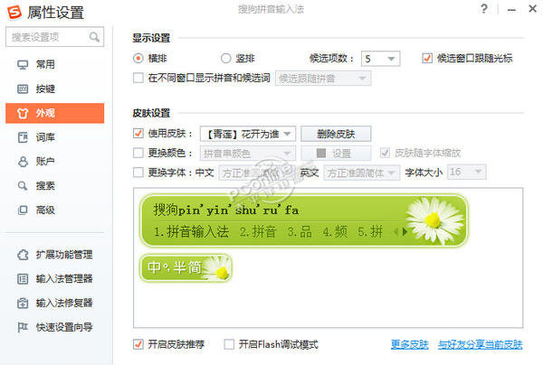543x365 pixels.
Task: Click the green candidate bar skin preview
Action: tap(304, 220)
